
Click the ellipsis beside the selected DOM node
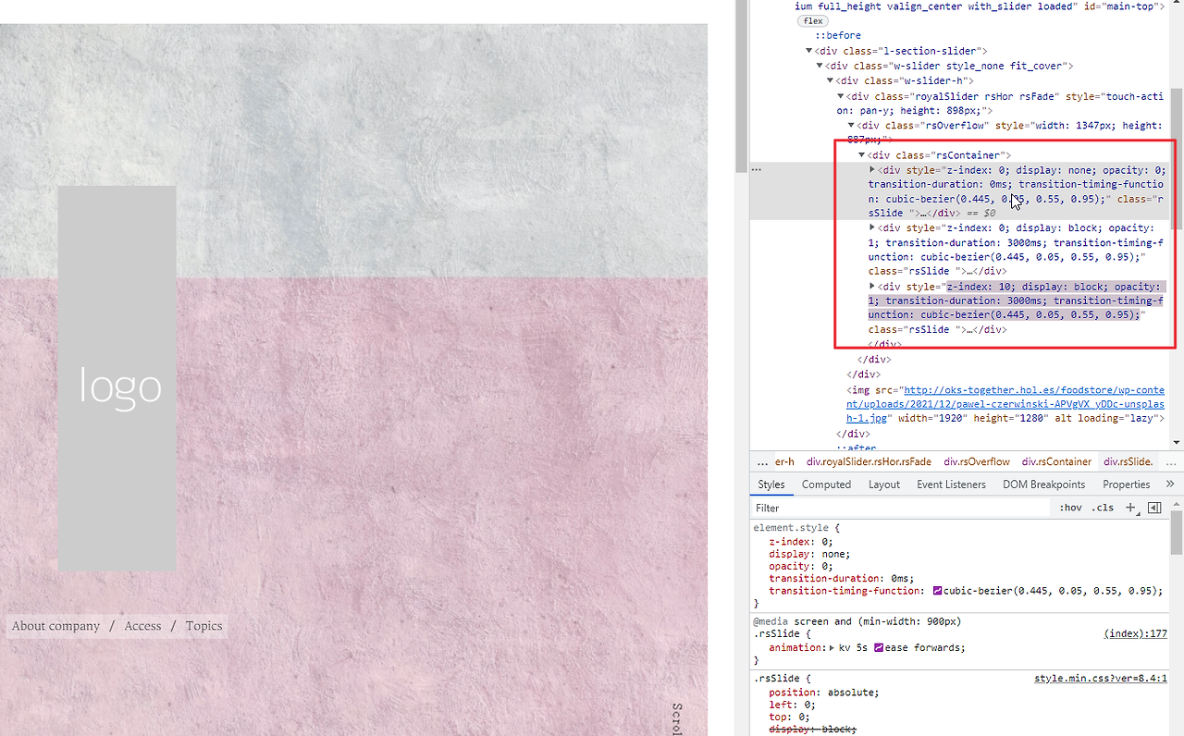[x=757, y=169]
